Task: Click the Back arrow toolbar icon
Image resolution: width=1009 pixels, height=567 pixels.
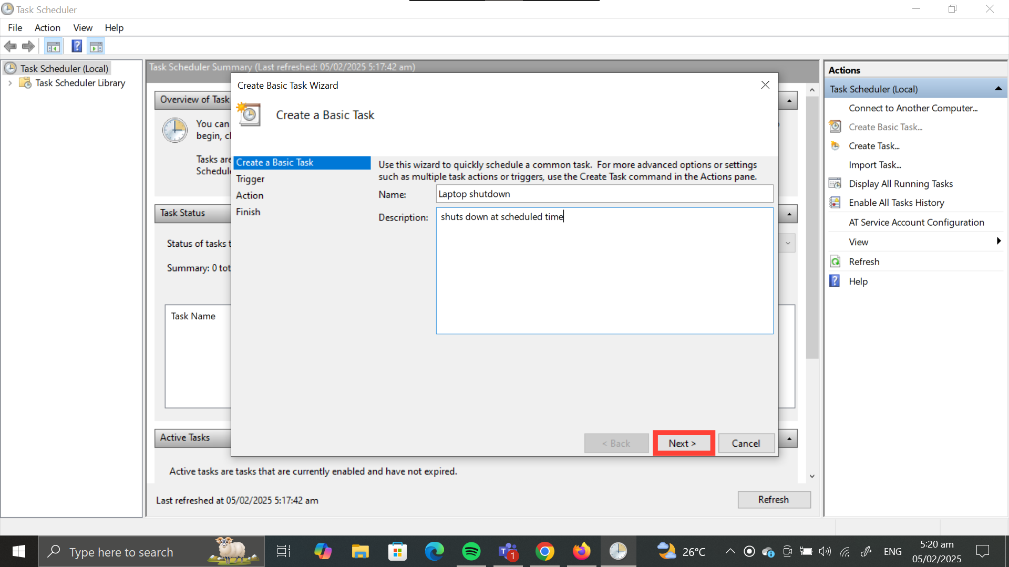Action: (10, 46)
